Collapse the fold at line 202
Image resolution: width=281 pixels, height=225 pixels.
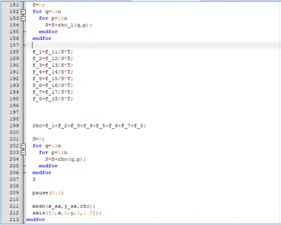(x=23, y=146)
